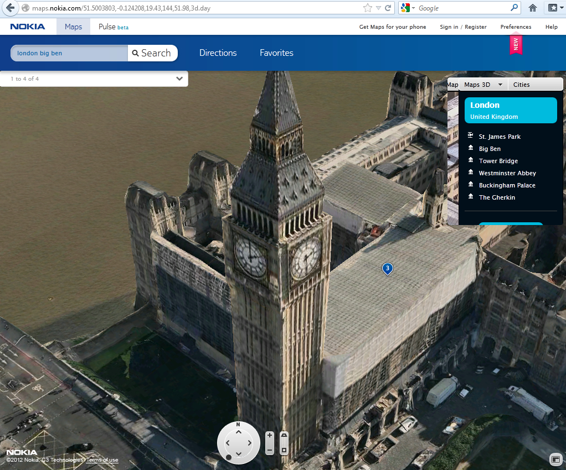Image resolution: width=566 pixels, height=470 pixels.
Task: Pan the map up with compass arrow
Action: coord(238,431)
